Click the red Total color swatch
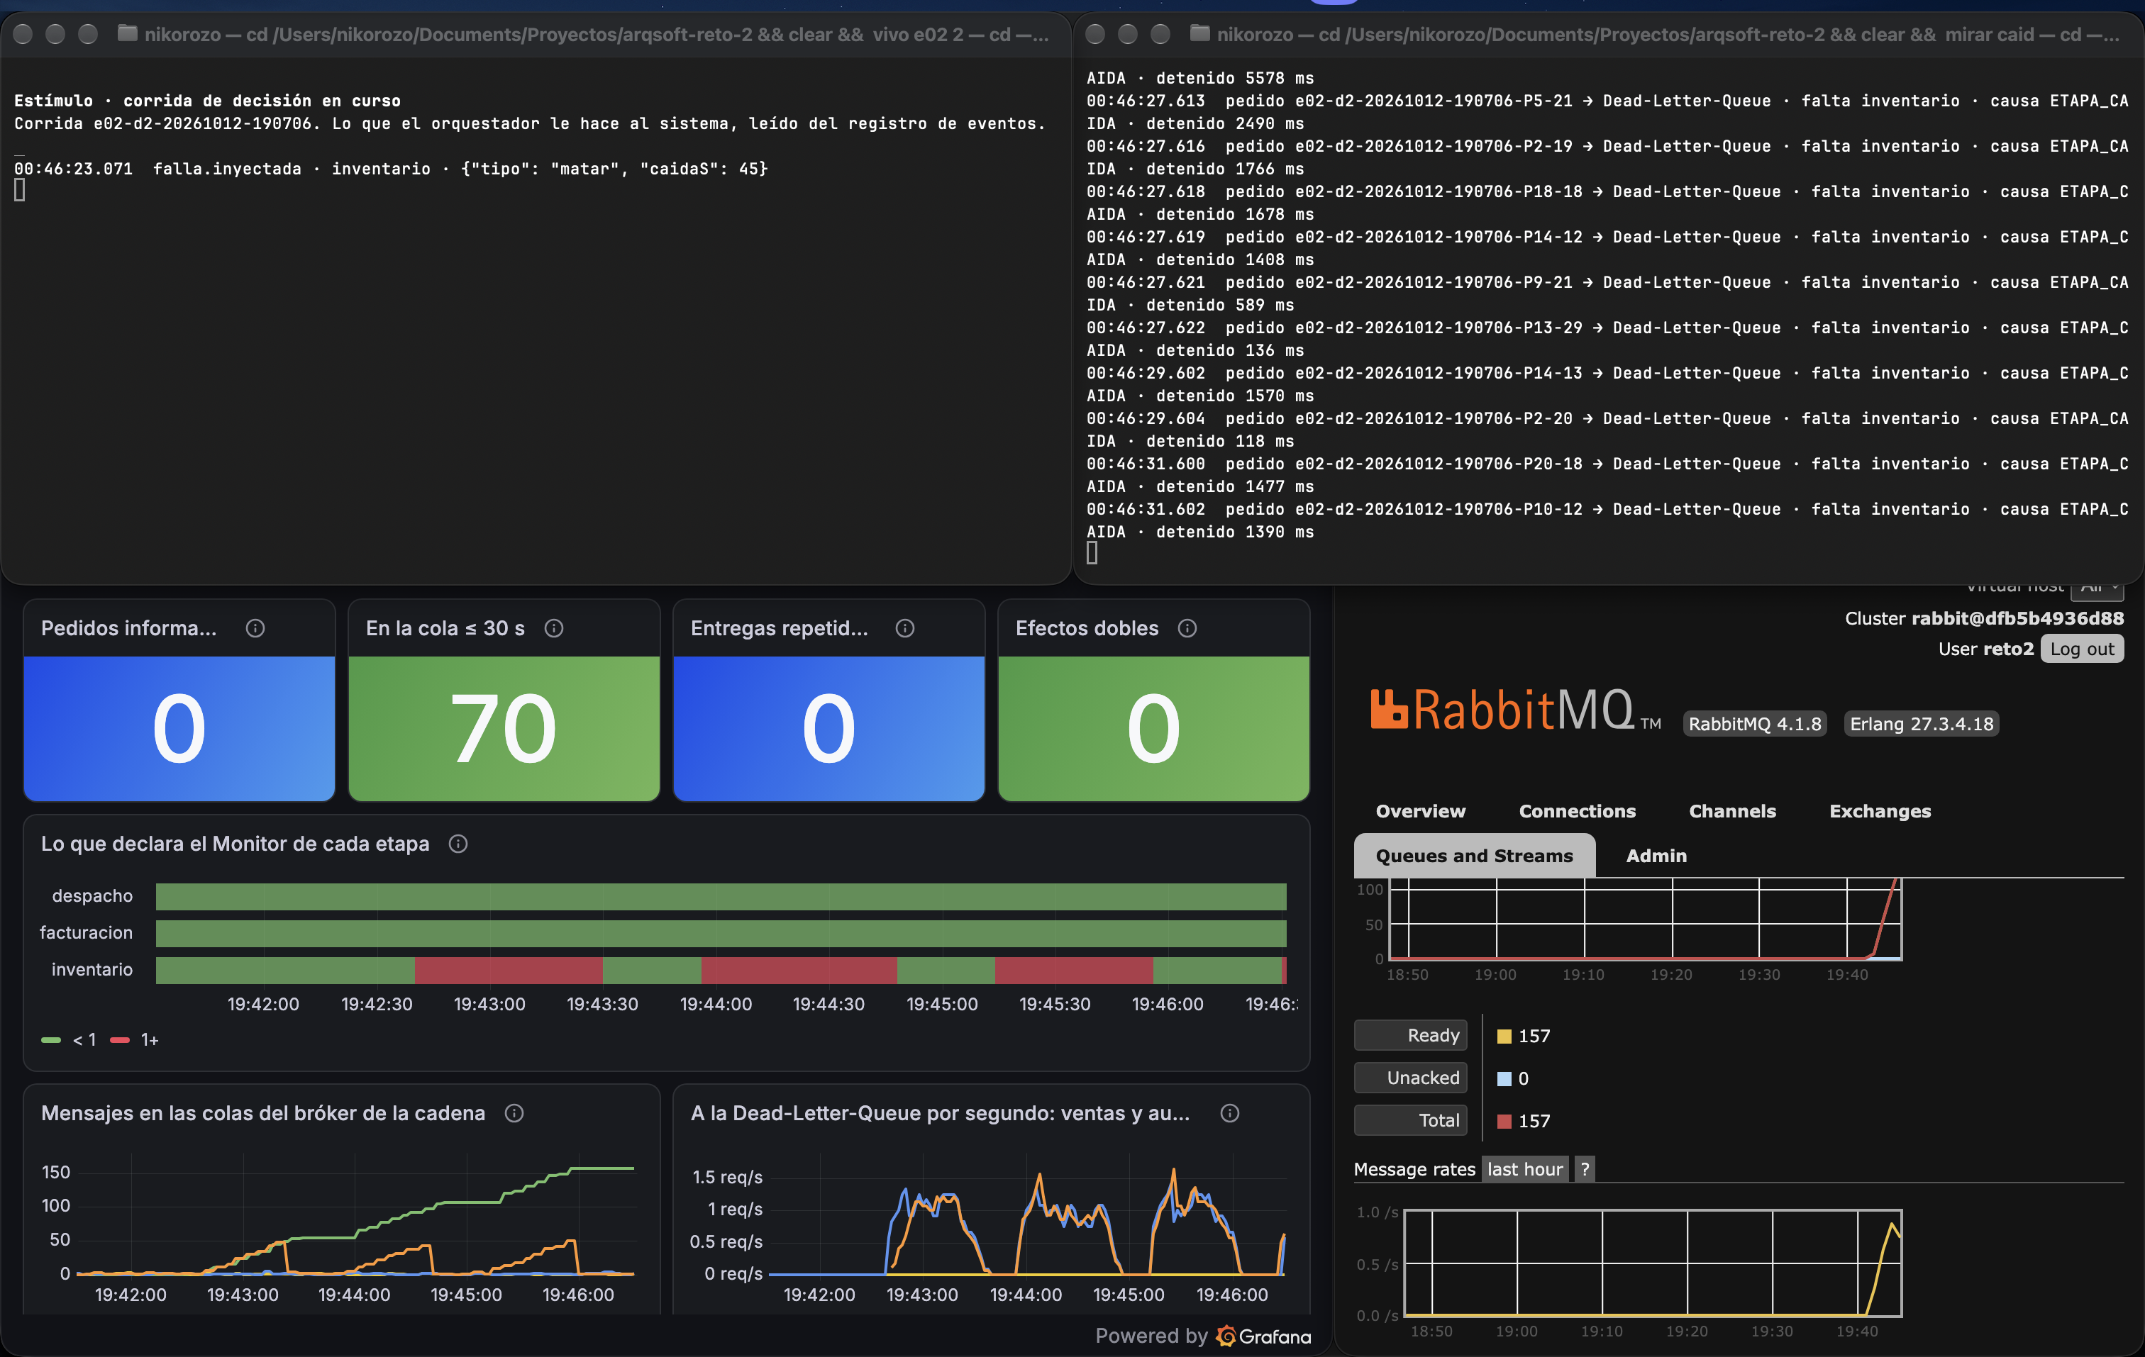 tap(1504, 1122)
